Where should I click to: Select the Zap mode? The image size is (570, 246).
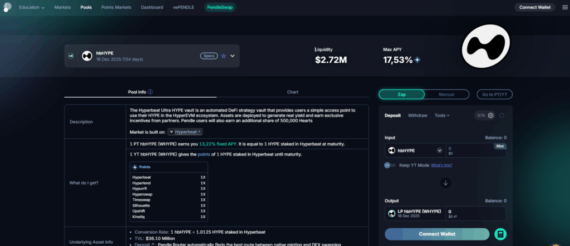(x=401, y=94)
